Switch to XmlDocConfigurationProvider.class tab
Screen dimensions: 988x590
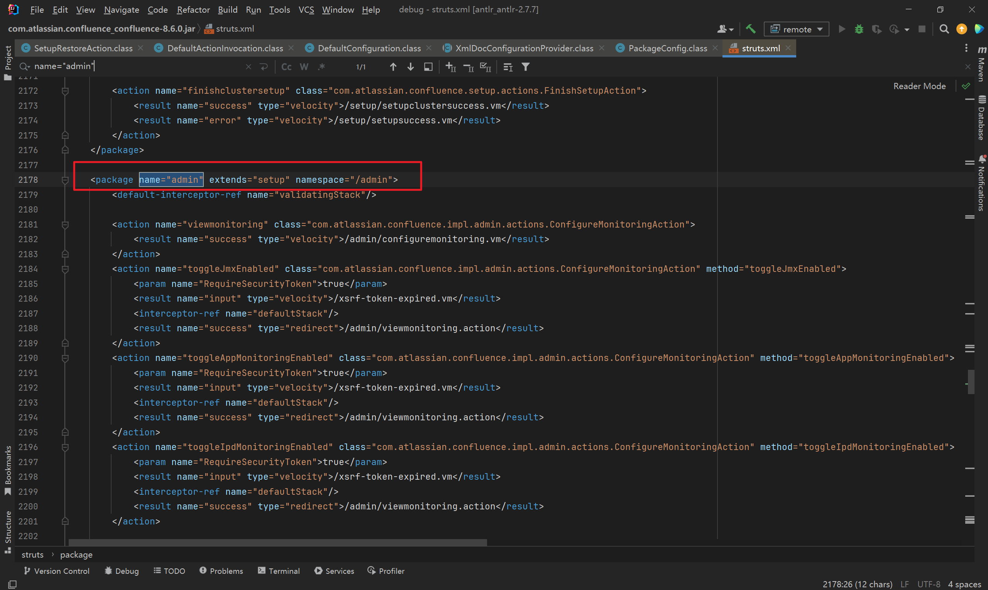[524, 48]
